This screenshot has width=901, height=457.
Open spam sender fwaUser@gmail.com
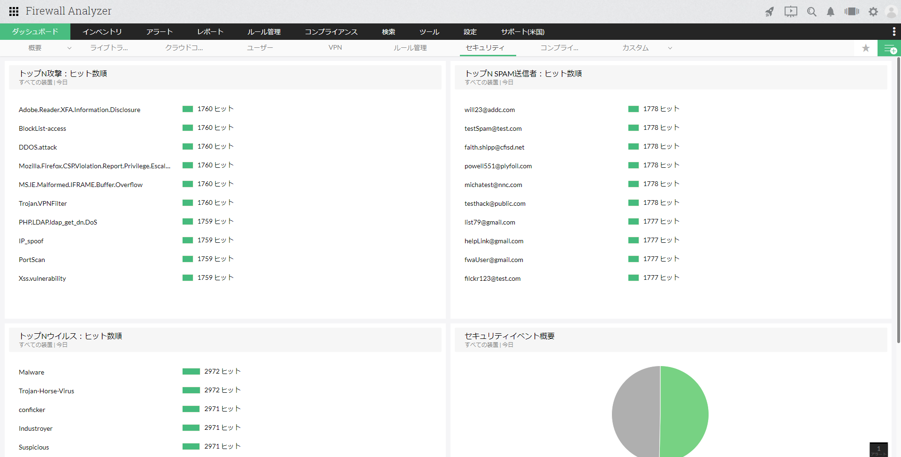coord(494,260)
